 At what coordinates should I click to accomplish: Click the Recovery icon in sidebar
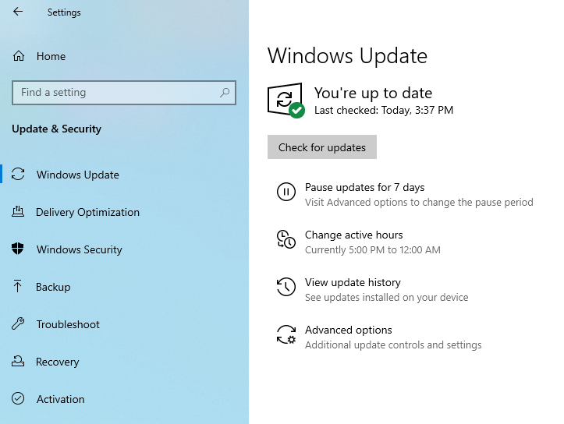pyautogui.click(x=18, y=361)
